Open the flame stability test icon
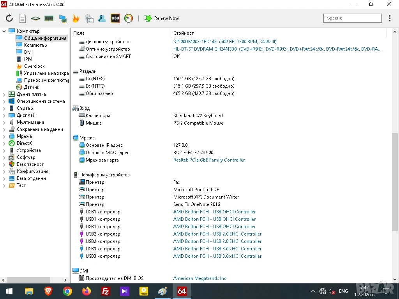This screenshot has height=299, width=399. click(x=76, y=18)
